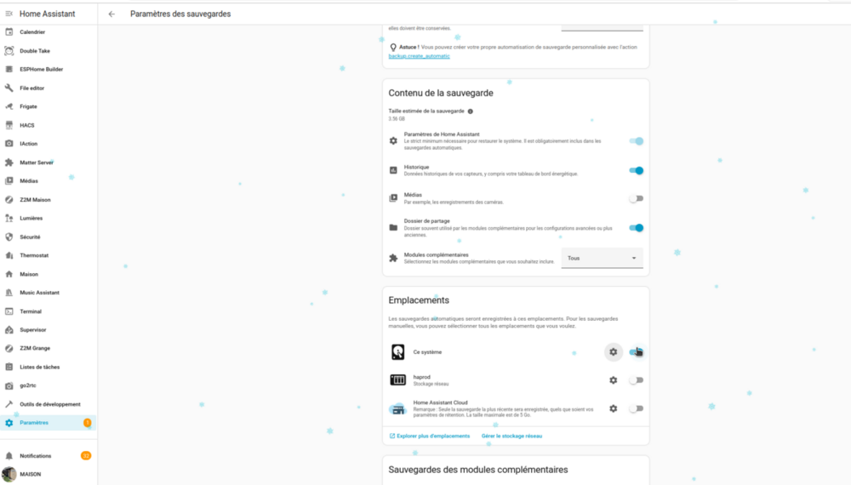851x485 pixels.
Task: Click the Terminal icon in the sidebar
Action: click(9, 311)
